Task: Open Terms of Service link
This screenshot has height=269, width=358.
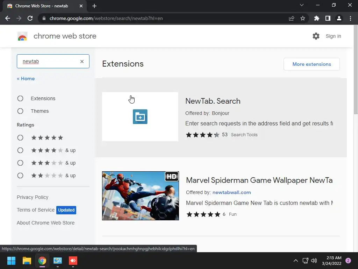Action: (x=36, y=210)
